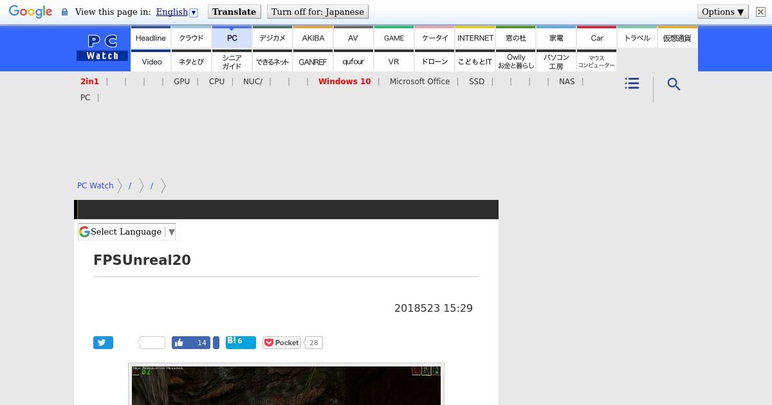This screenshot has width=772, height=405.
Task: Open the Headline tab
Action: [151, 38]
